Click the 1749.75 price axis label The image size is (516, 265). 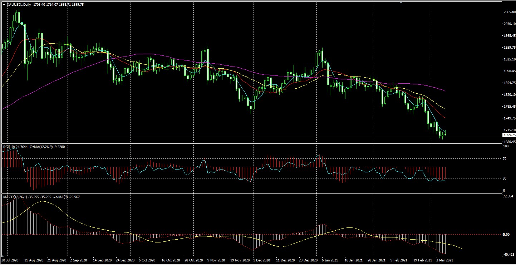(x=509, y=118)
